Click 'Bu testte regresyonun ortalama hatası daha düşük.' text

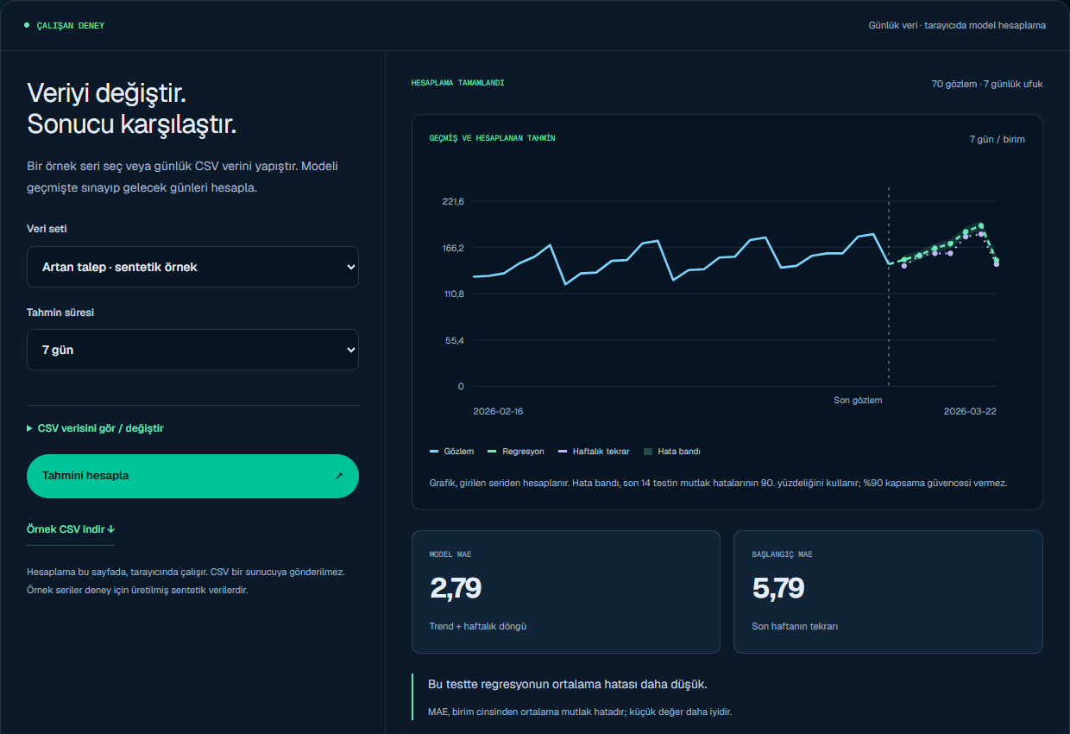[x=568, y=684]
